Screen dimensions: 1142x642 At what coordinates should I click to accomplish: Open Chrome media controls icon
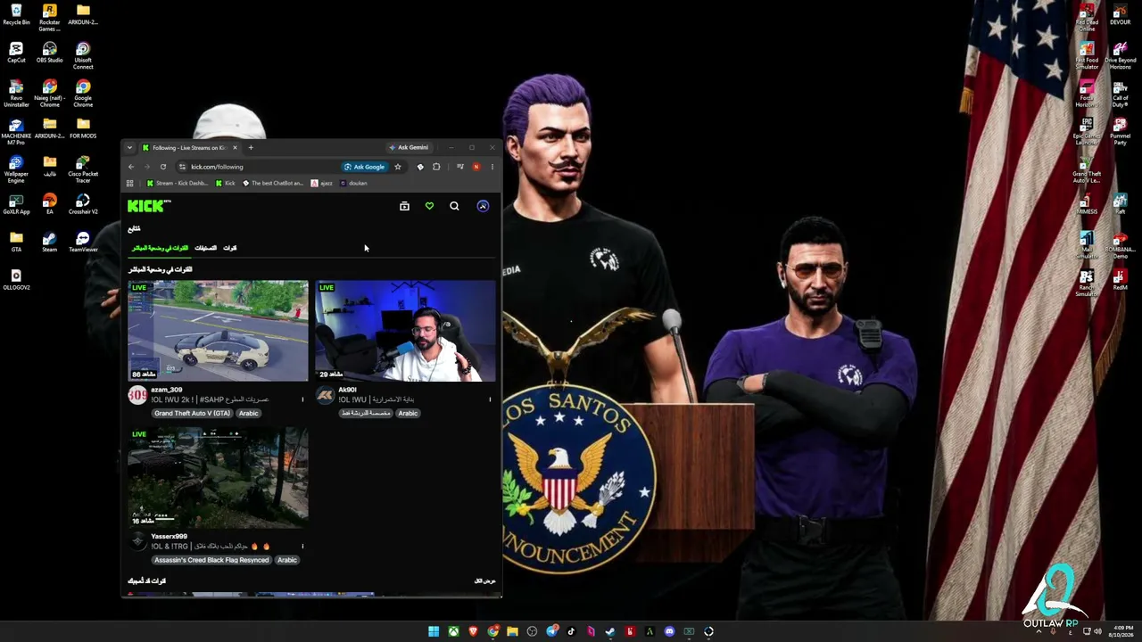(x=459, y=167)
